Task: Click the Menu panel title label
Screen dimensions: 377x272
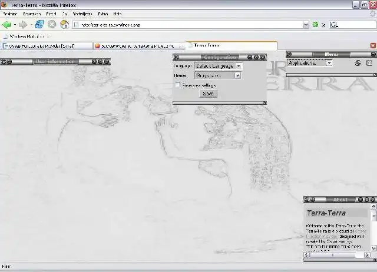Action: (x=331, y=54)
